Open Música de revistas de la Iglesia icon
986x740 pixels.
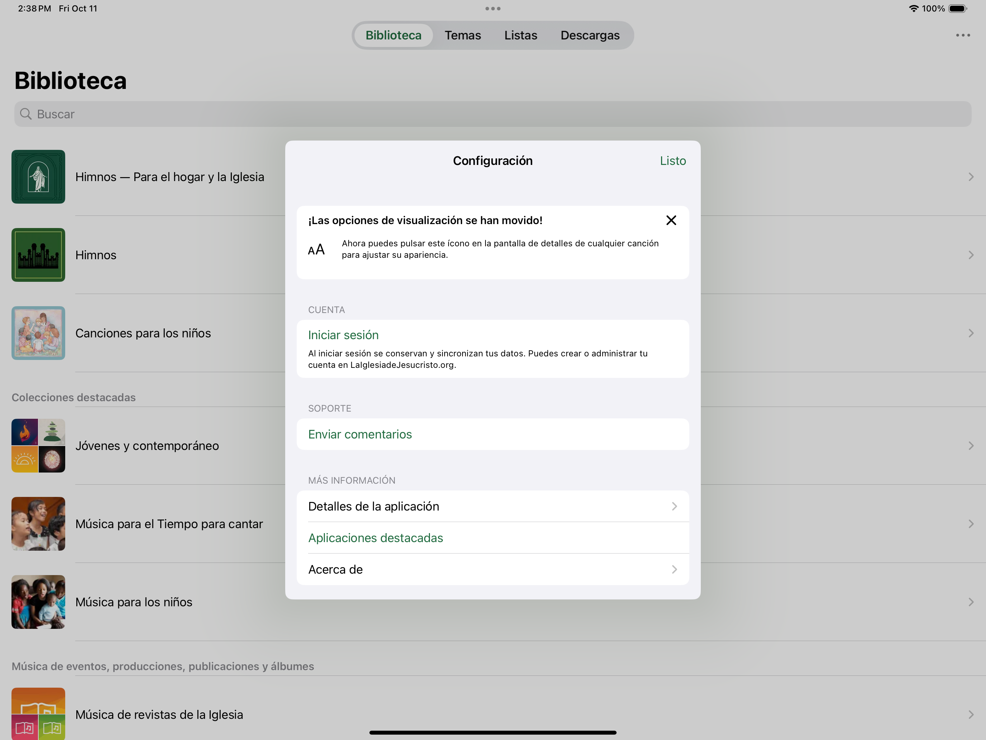pyautogui.click(x=38, y=713)
